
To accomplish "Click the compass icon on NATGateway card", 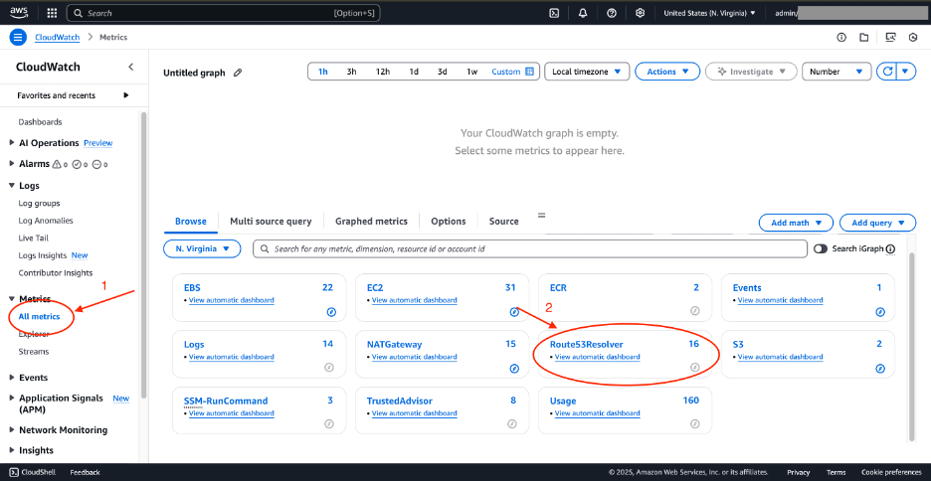I will pyautogui.click(x=515, y=369).
